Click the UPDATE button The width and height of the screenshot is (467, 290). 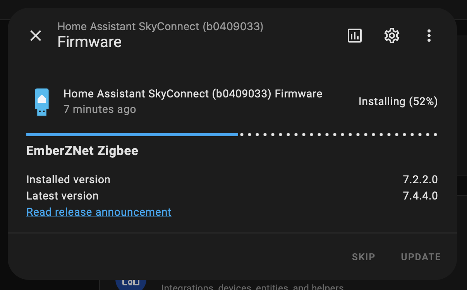click(421, 257)
